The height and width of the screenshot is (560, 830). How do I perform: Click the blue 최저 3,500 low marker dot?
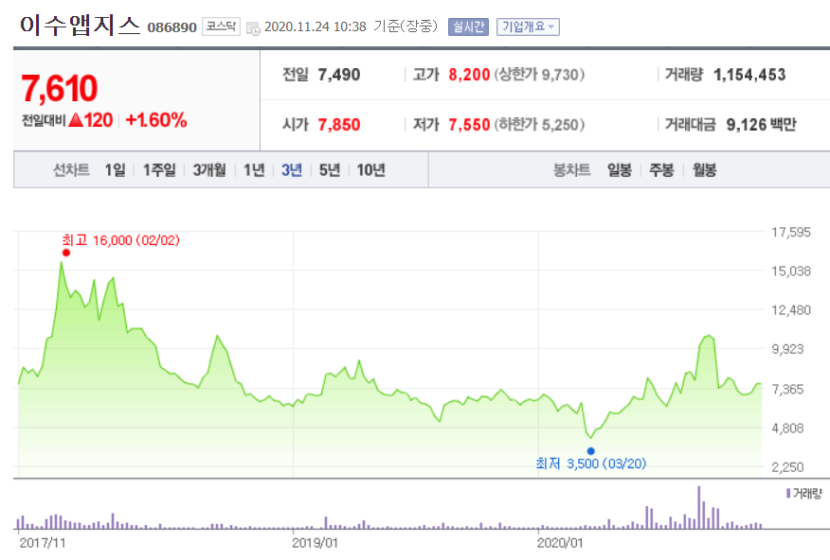(590, 451)
